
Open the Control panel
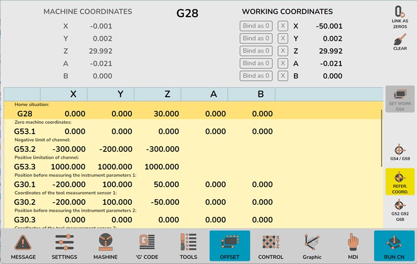click(271, 246)
